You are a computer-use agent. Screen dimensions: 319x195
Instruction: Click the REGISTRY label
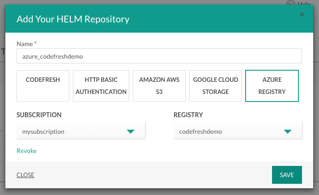pos(188,115)
